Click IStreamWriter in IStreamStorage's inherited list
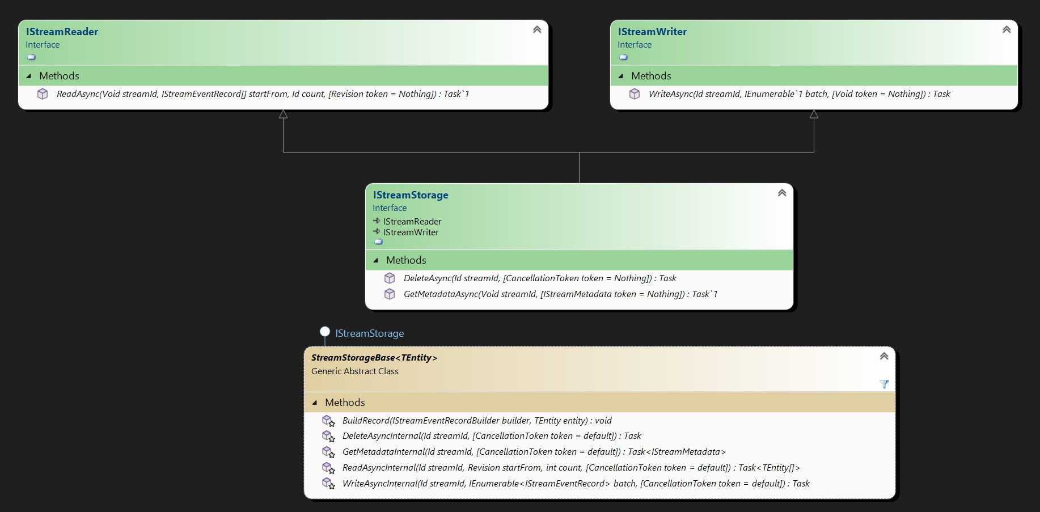This screenshot has height=512, width=1040. 411,232
